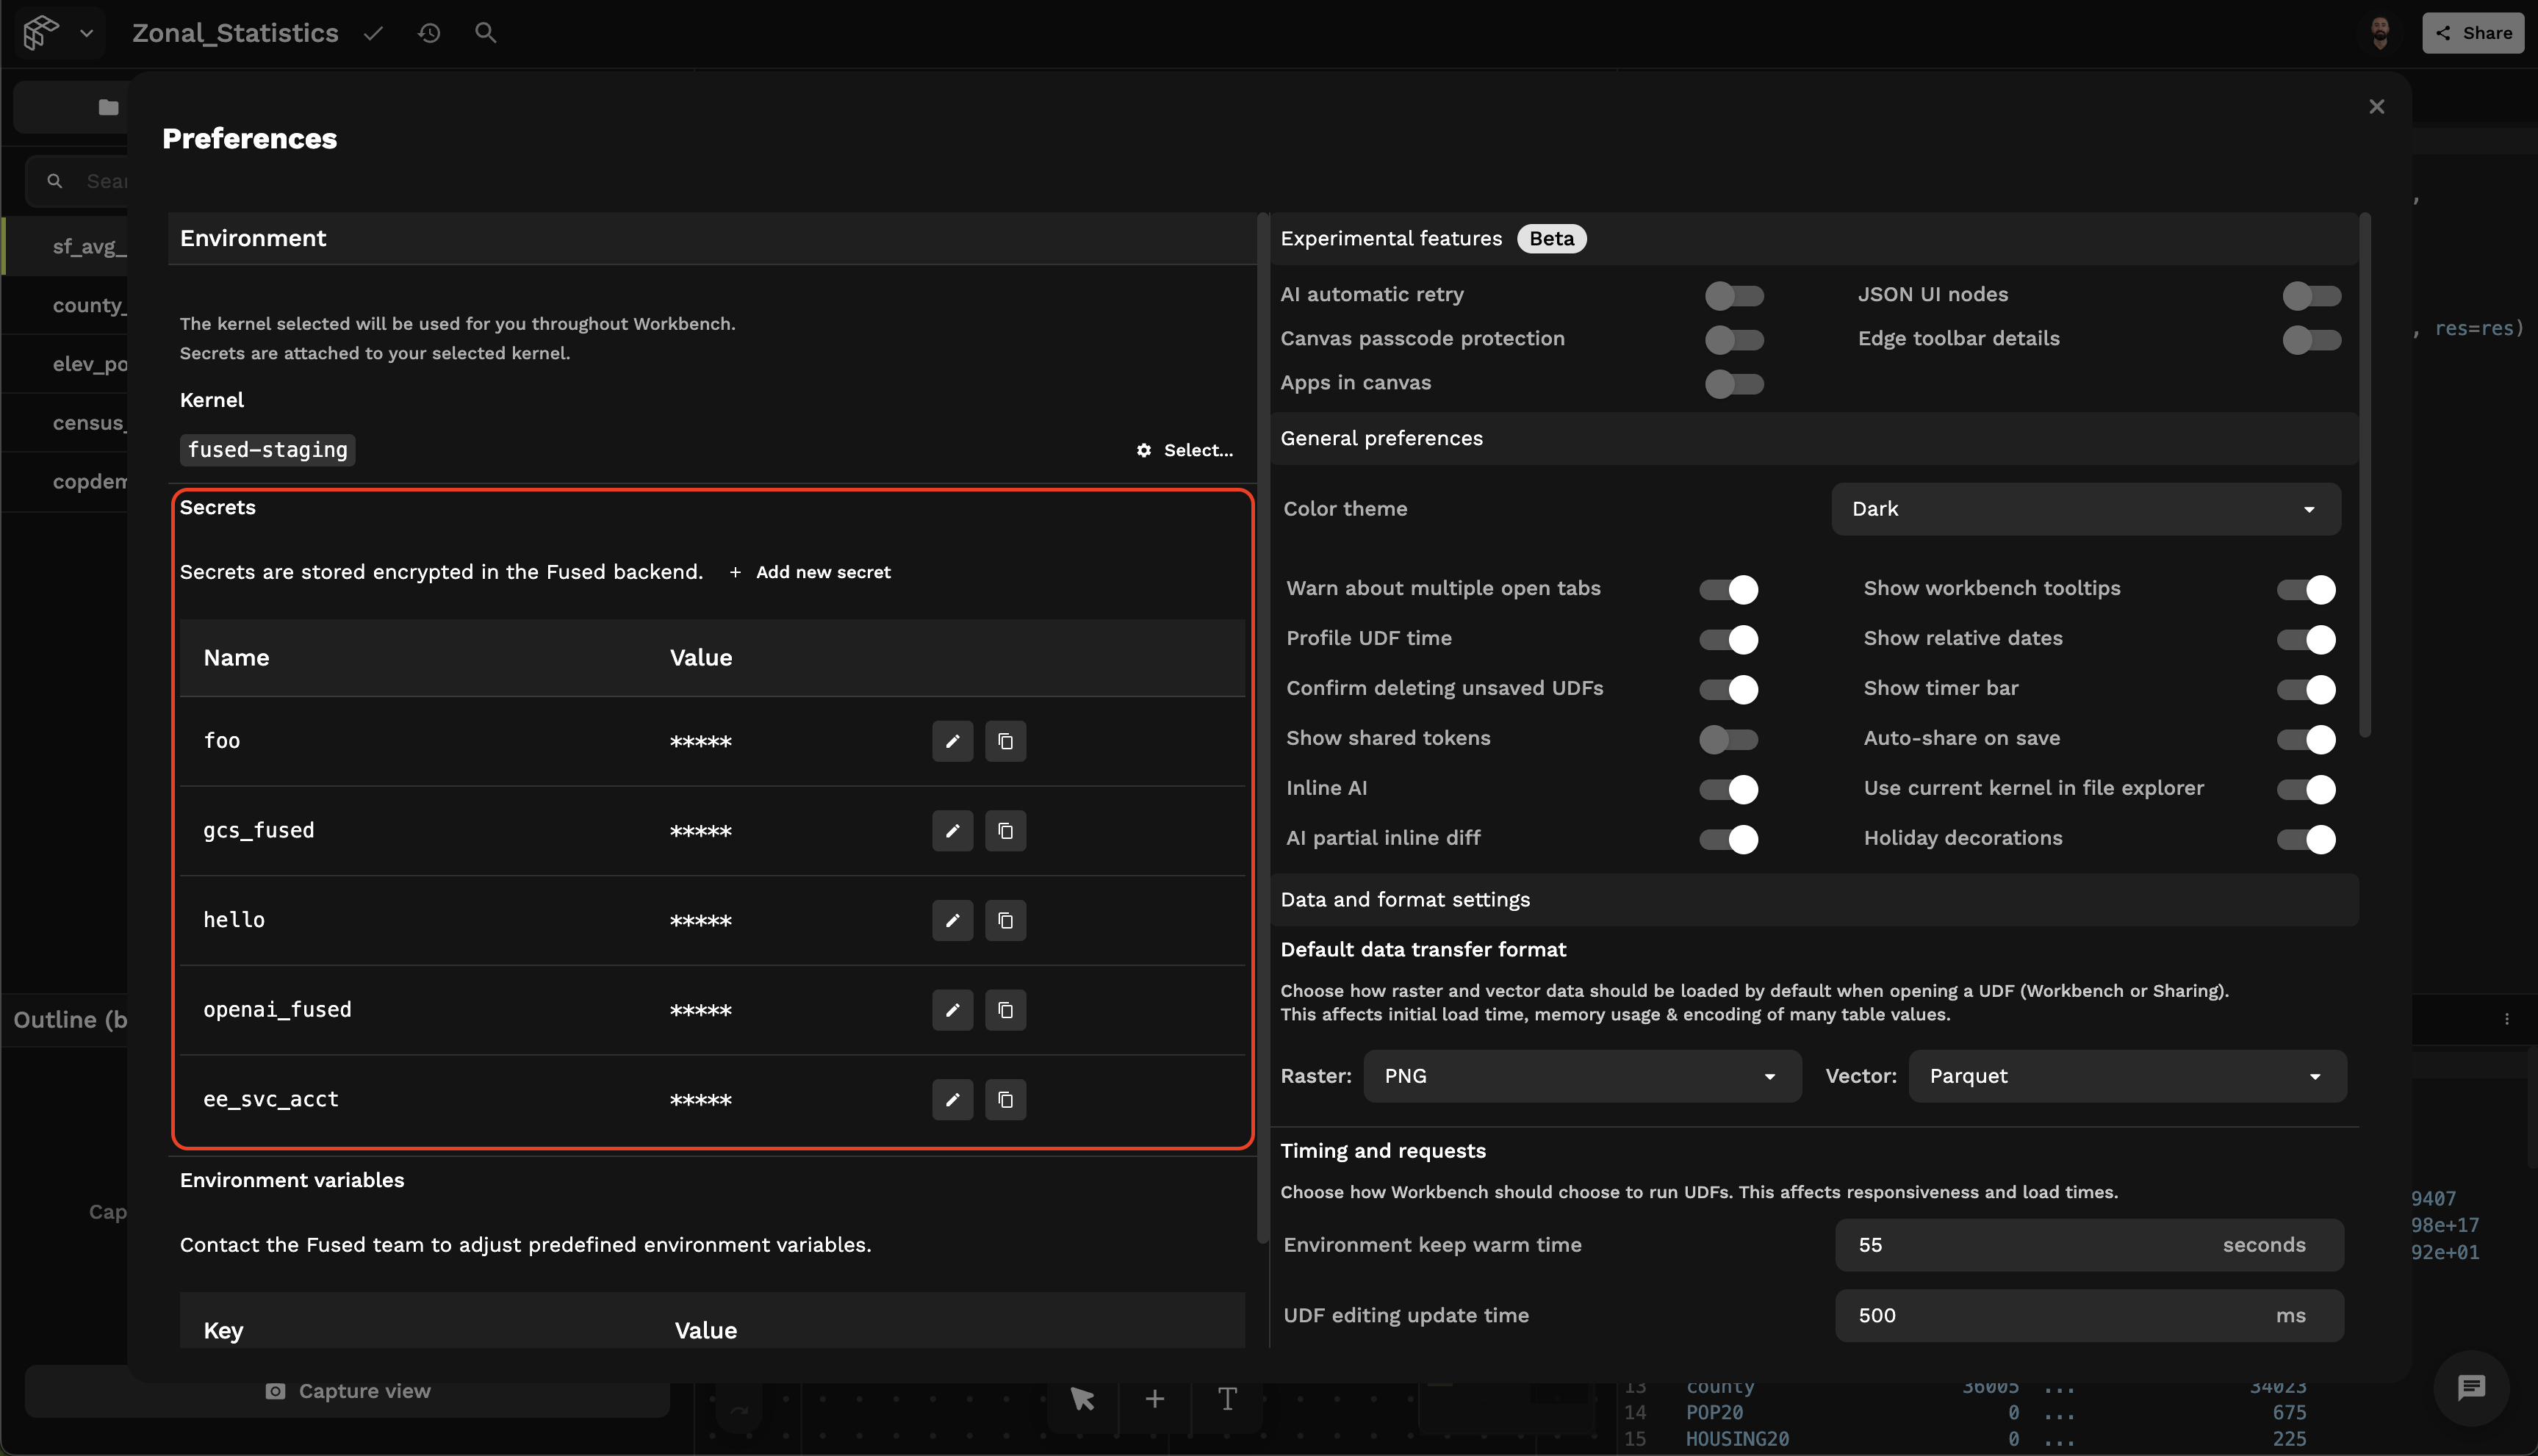Click the search magnifier in top bar

click(x=485, y=33)
